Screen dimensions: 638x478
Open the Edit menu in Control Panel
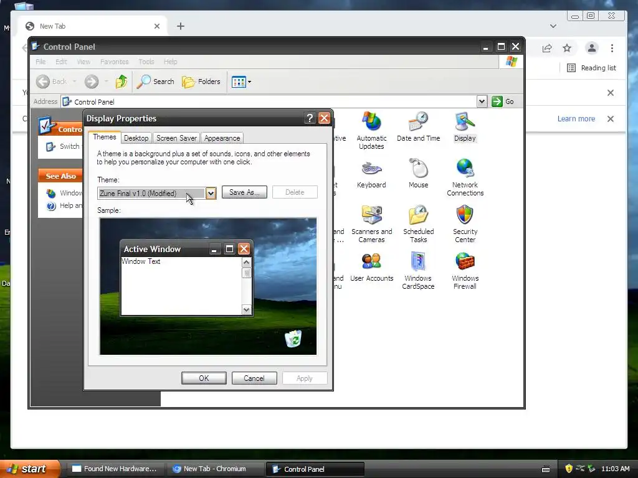(62, 62)
